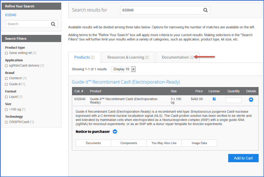Screen dimensions: 264x177
Task: Click the Size column header
Action: (x=174, y=91)
